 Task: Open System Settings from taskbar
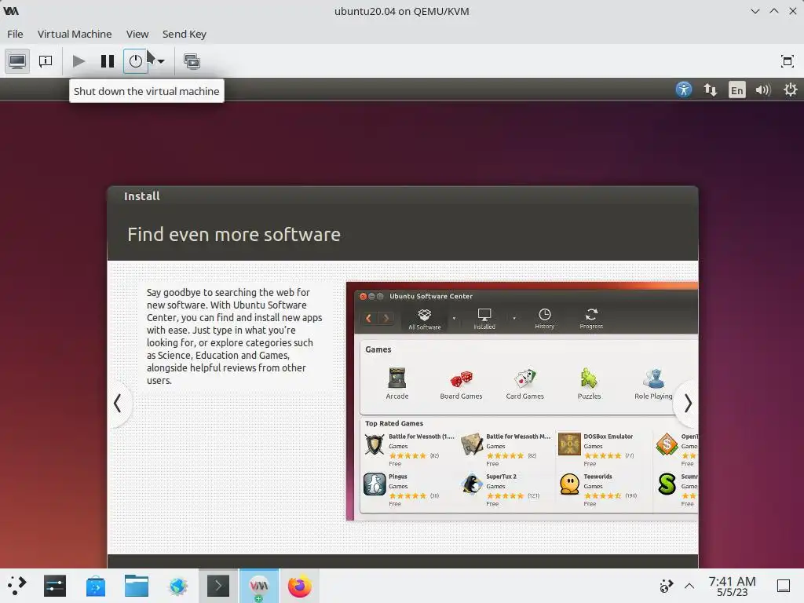[55, 586]
